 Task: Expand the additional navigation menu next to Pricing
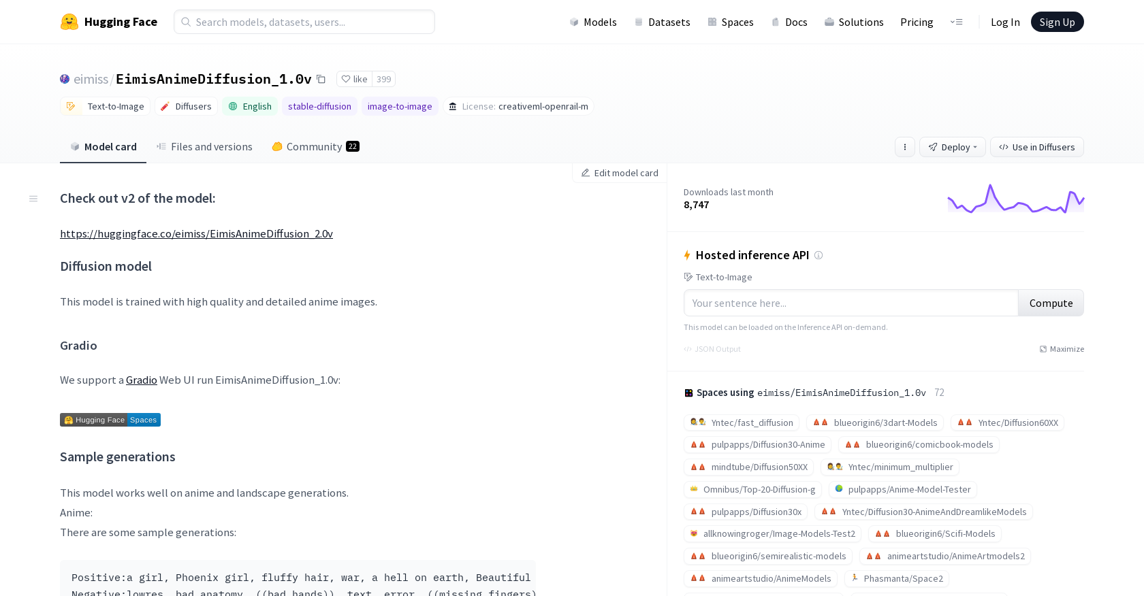pyautogui.click(x=956, y=22)
